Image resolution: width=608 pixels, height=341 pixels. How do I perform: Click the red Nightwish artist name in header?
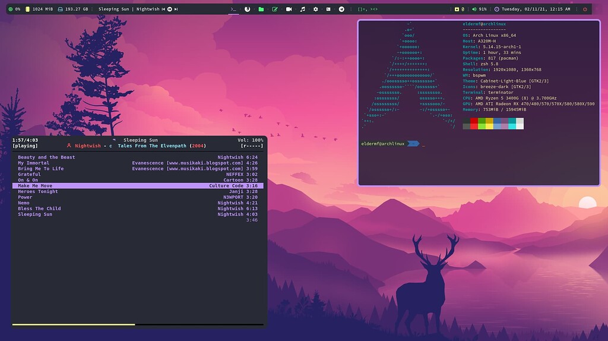click(x=88, y=146)
